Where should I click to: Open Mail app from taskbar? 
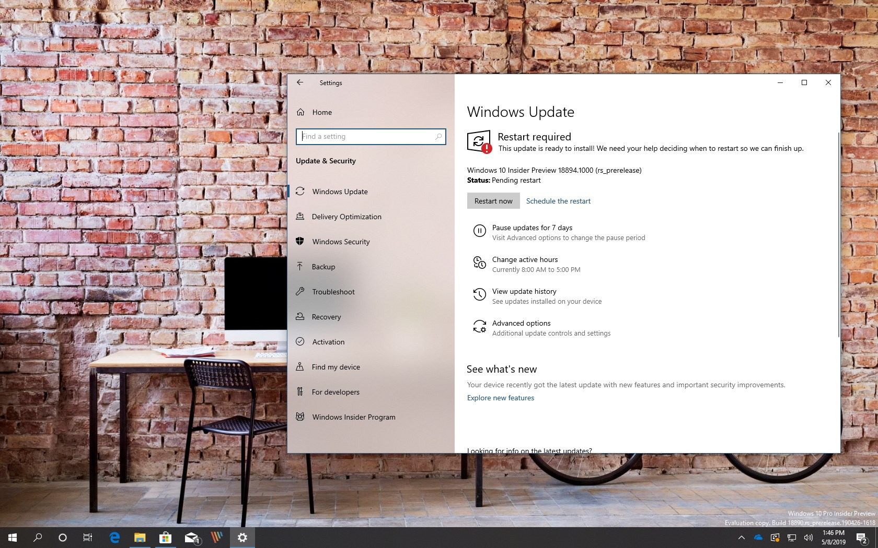click(x=191, y=537)
